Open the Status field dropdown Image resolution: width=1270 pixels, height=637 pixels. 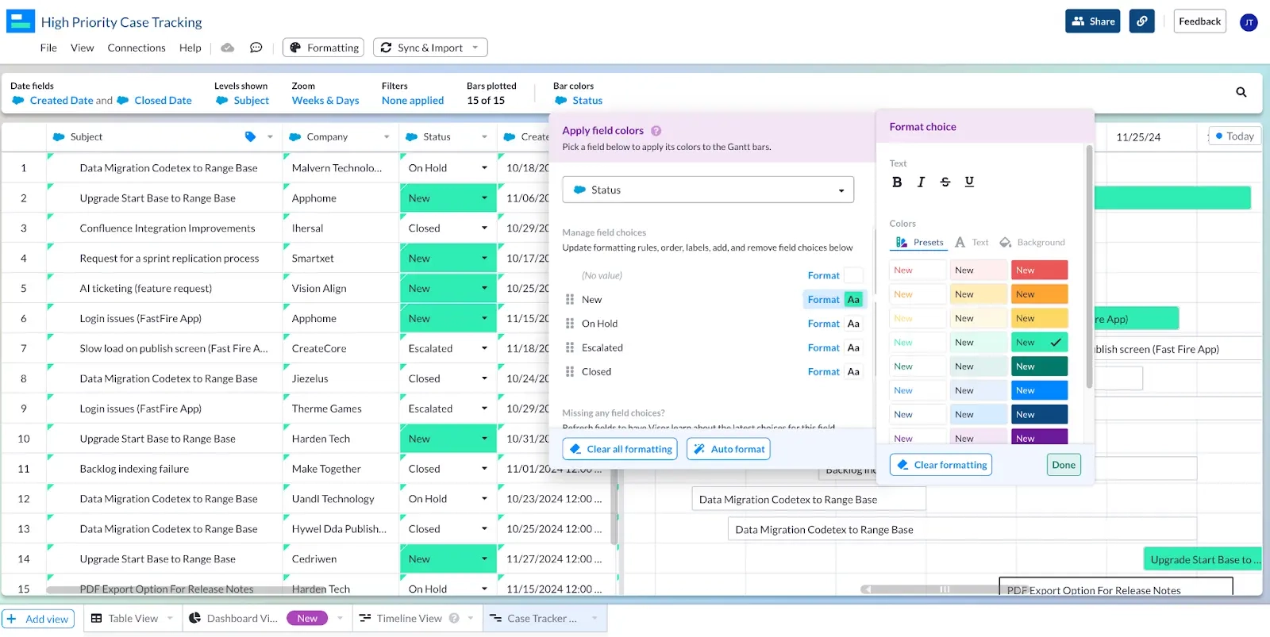[708, 190]
